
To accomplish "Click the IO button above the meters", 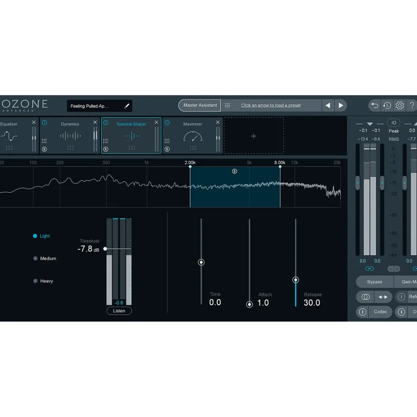I will [394, 123].
